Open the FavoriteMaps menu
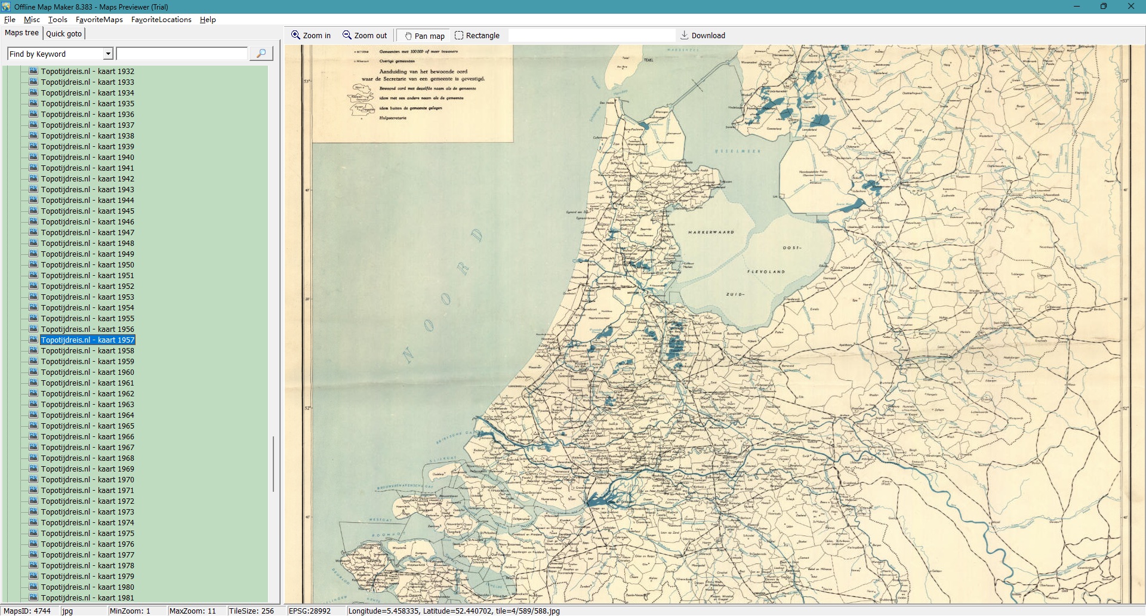Screen dimensions: 1146x616 [99, 20]
